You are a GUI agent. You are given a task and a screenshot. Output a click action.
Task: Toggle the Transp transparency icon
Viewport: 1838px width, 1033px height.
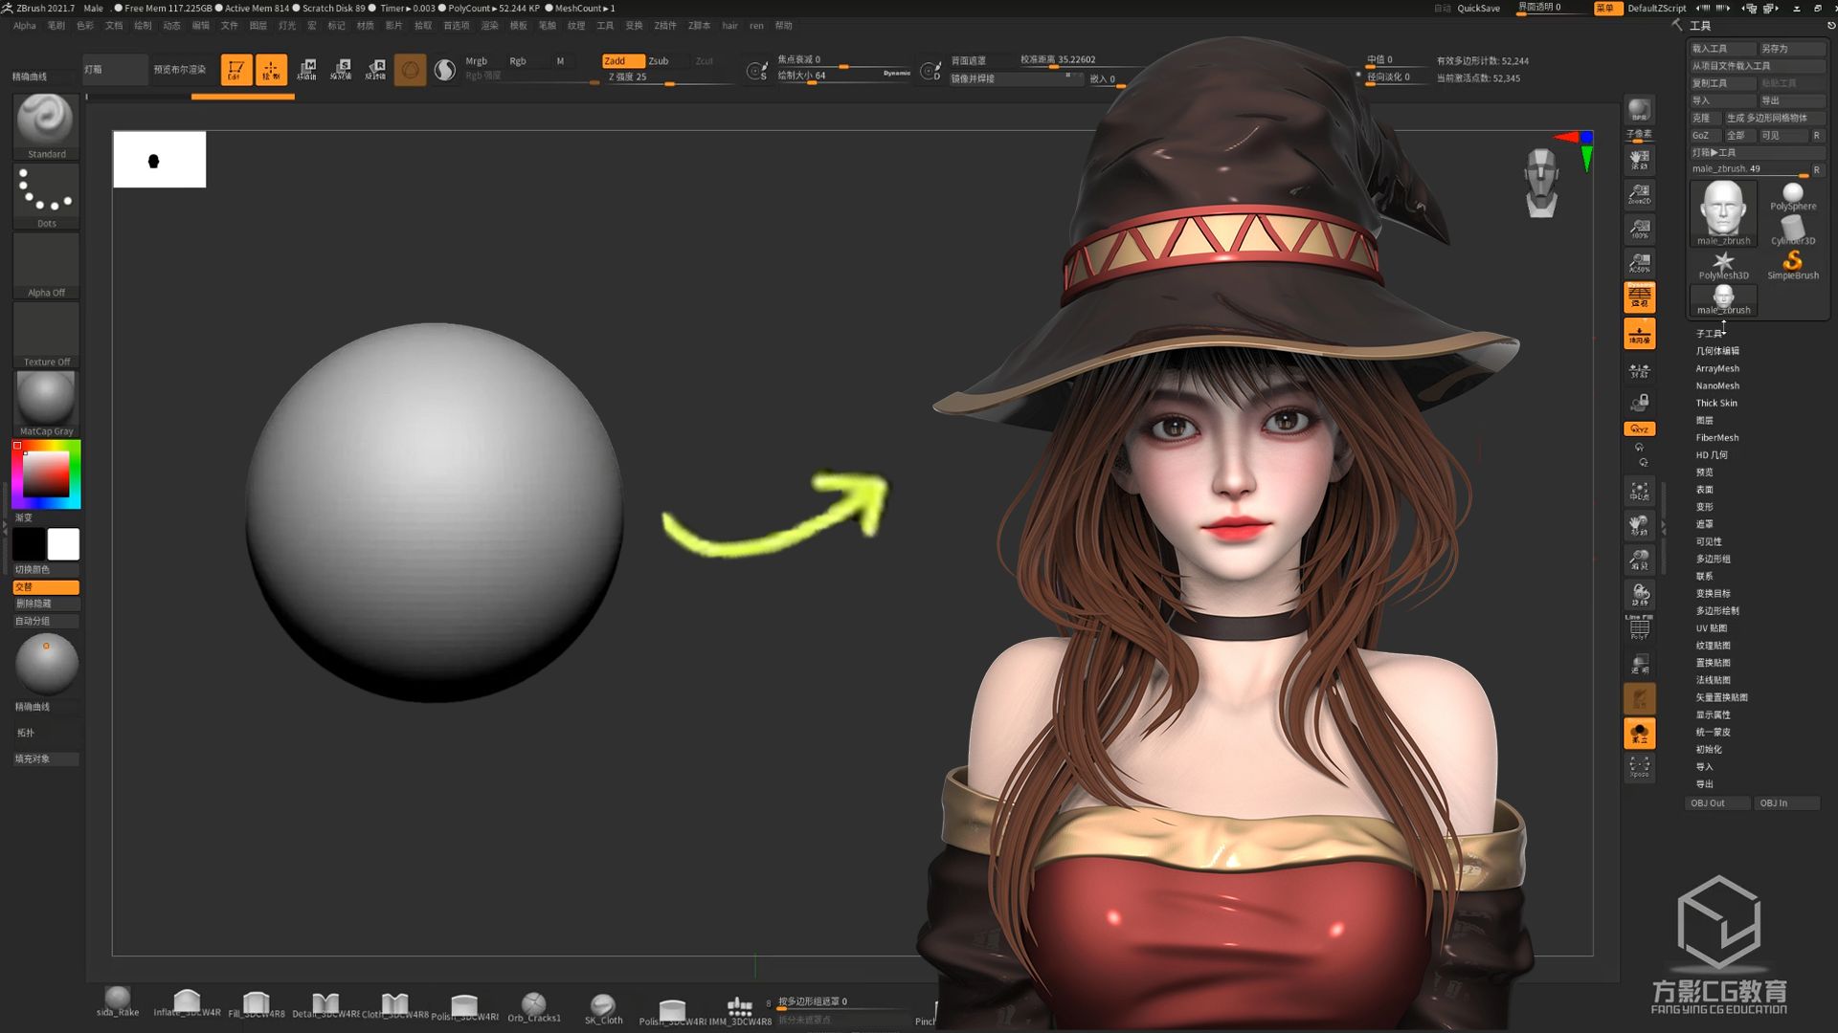coord(1639,664)
